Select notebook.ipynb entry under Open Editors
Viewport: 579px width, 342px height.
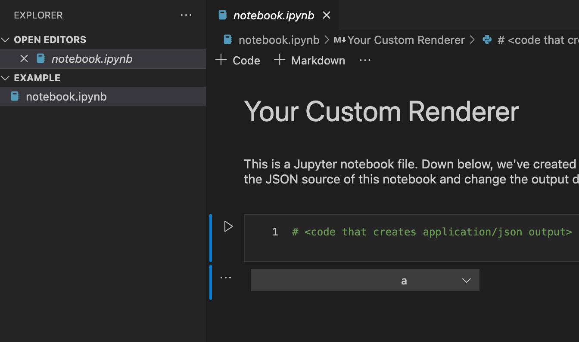[x=103, y=59]
